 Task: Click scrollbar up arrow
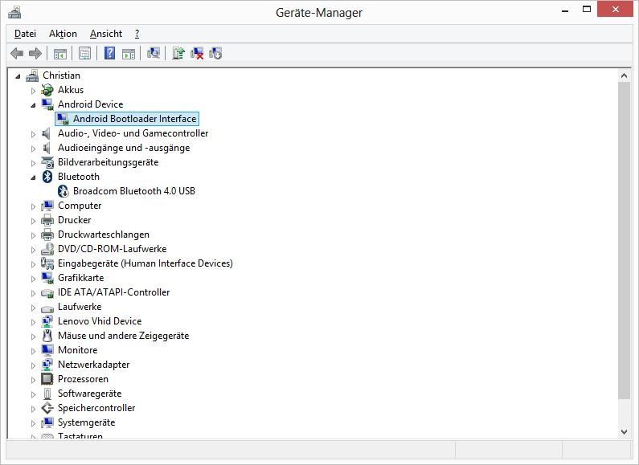click(624, 75)
